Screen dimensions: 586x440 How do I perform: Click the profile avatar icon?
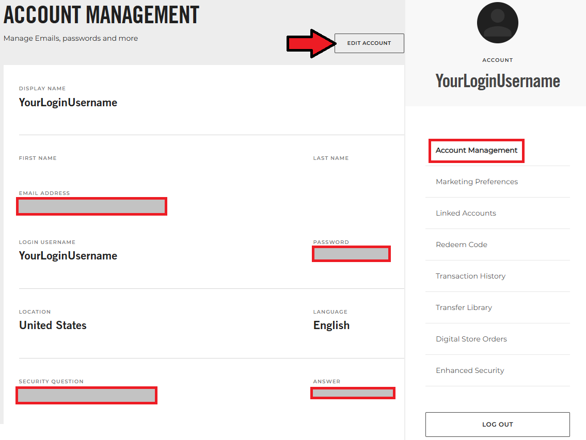tap(497, 22)
